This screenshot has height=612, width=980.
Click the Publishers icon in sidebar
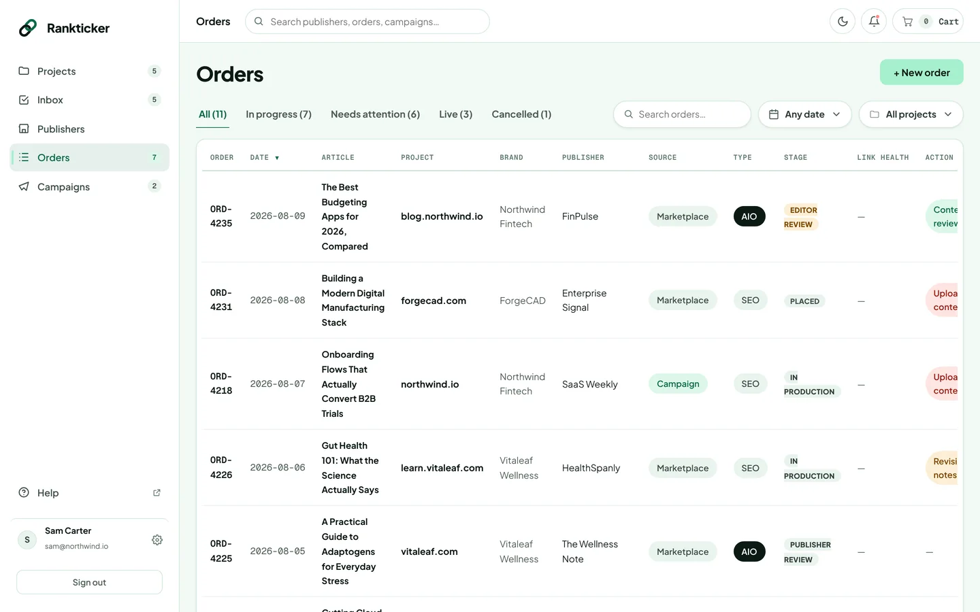click(x=24, y=129)
